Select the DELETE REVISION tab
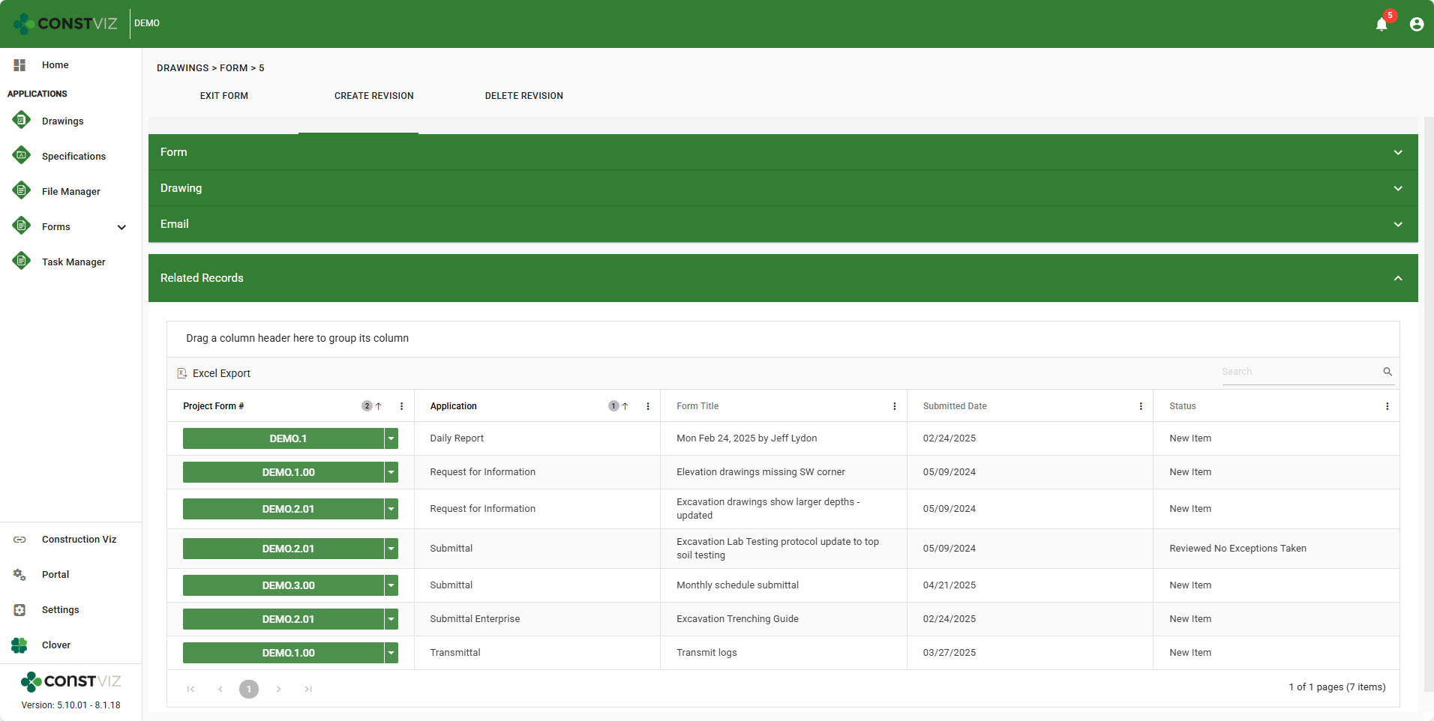This screenshot has width=1434, height=721. 523,96
